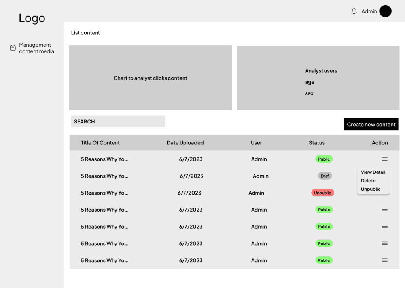Image resolution: width=405 pixels, height=288 pixels.
Task: Click the gray Draf status badge
Action: (325, 176)
